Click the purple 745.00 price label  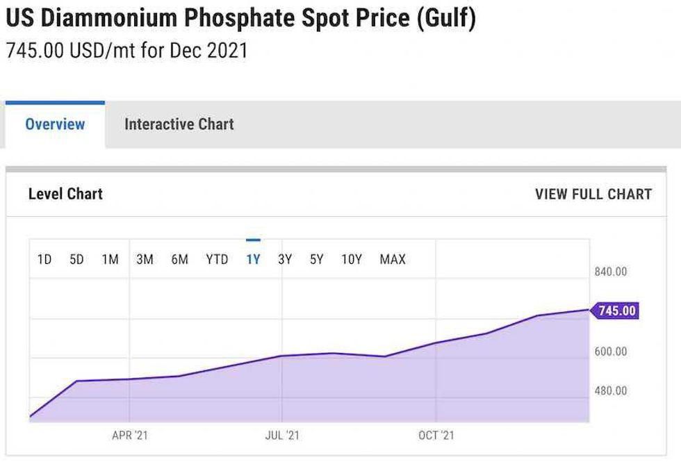click(x=616, y=311)
